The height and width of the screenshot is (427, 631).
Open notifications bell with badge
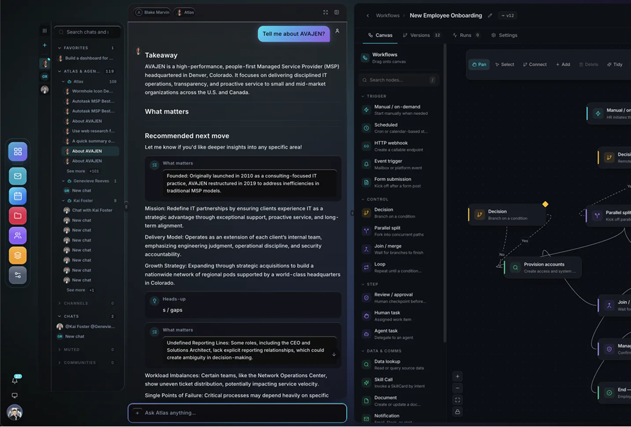pos(15,380)
